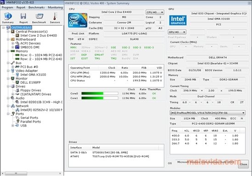Expand the USB ports node

(x=13, y=126)
